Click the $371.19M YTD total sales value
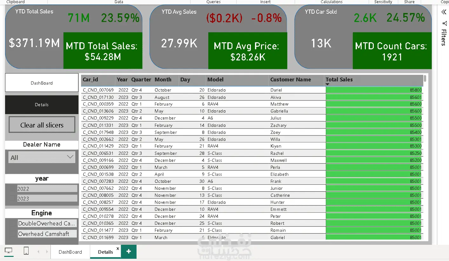The width and height of the screenshot is (449, 261). click(x=34, y=43)
